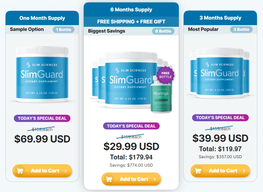
Task: Add the One Month Supply to cart
Action: pos(42,171)
